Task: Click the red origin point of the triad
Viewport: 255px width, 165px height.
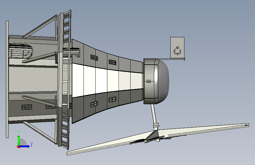Action: pos(18,147)
